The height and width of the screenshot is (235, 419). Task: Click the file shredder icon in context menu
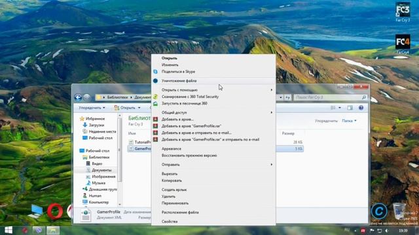[155, 80]
